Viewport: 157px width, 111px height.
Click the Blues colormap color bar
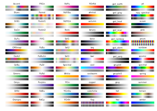[x=17, y=15]
